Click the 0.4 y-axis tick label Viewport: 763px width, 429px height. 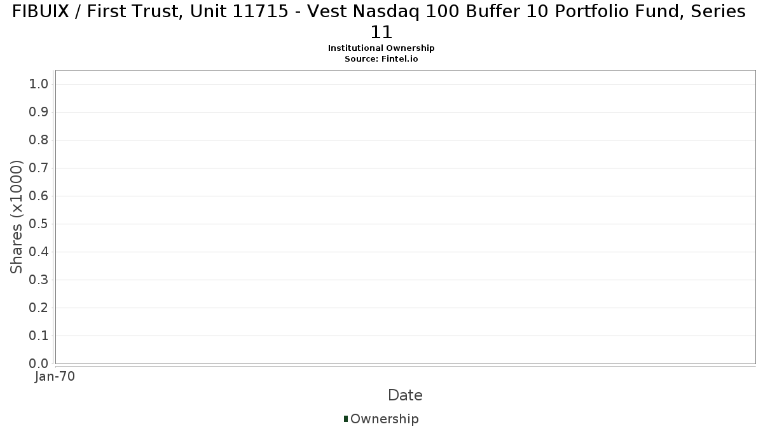click(39, 252)
